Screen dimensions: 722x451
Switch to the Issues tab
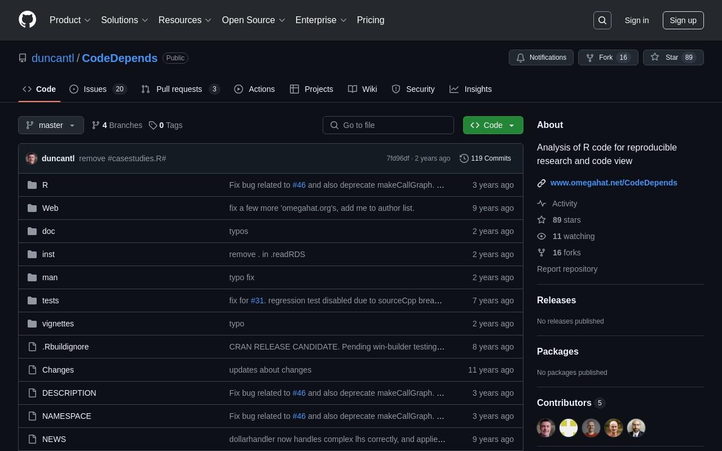98,89
